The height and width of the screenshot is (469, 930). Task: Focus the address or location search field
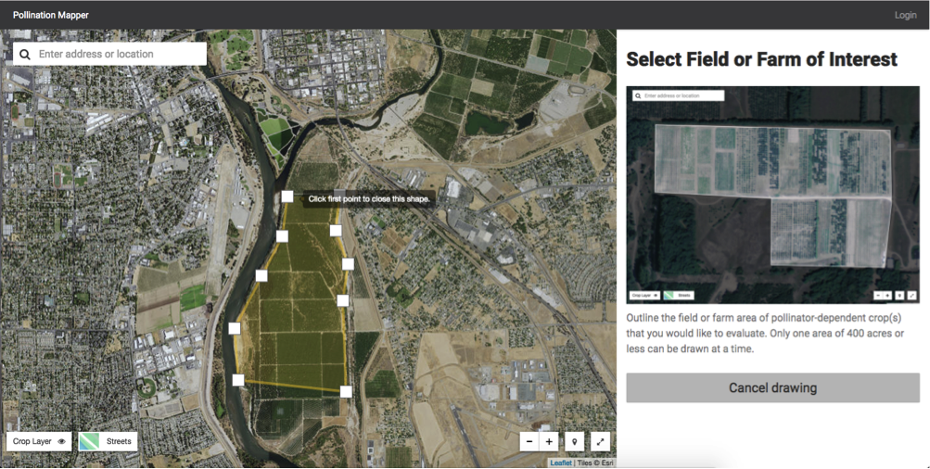click(109, 54)
